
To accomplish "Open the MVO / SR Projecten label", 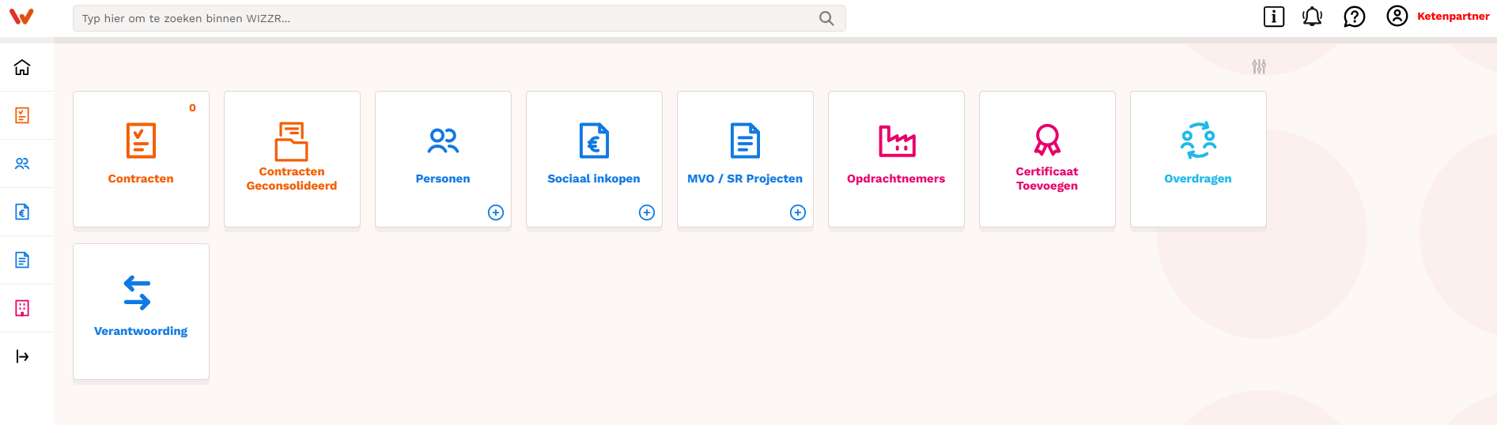I will (x=745, y=179).
